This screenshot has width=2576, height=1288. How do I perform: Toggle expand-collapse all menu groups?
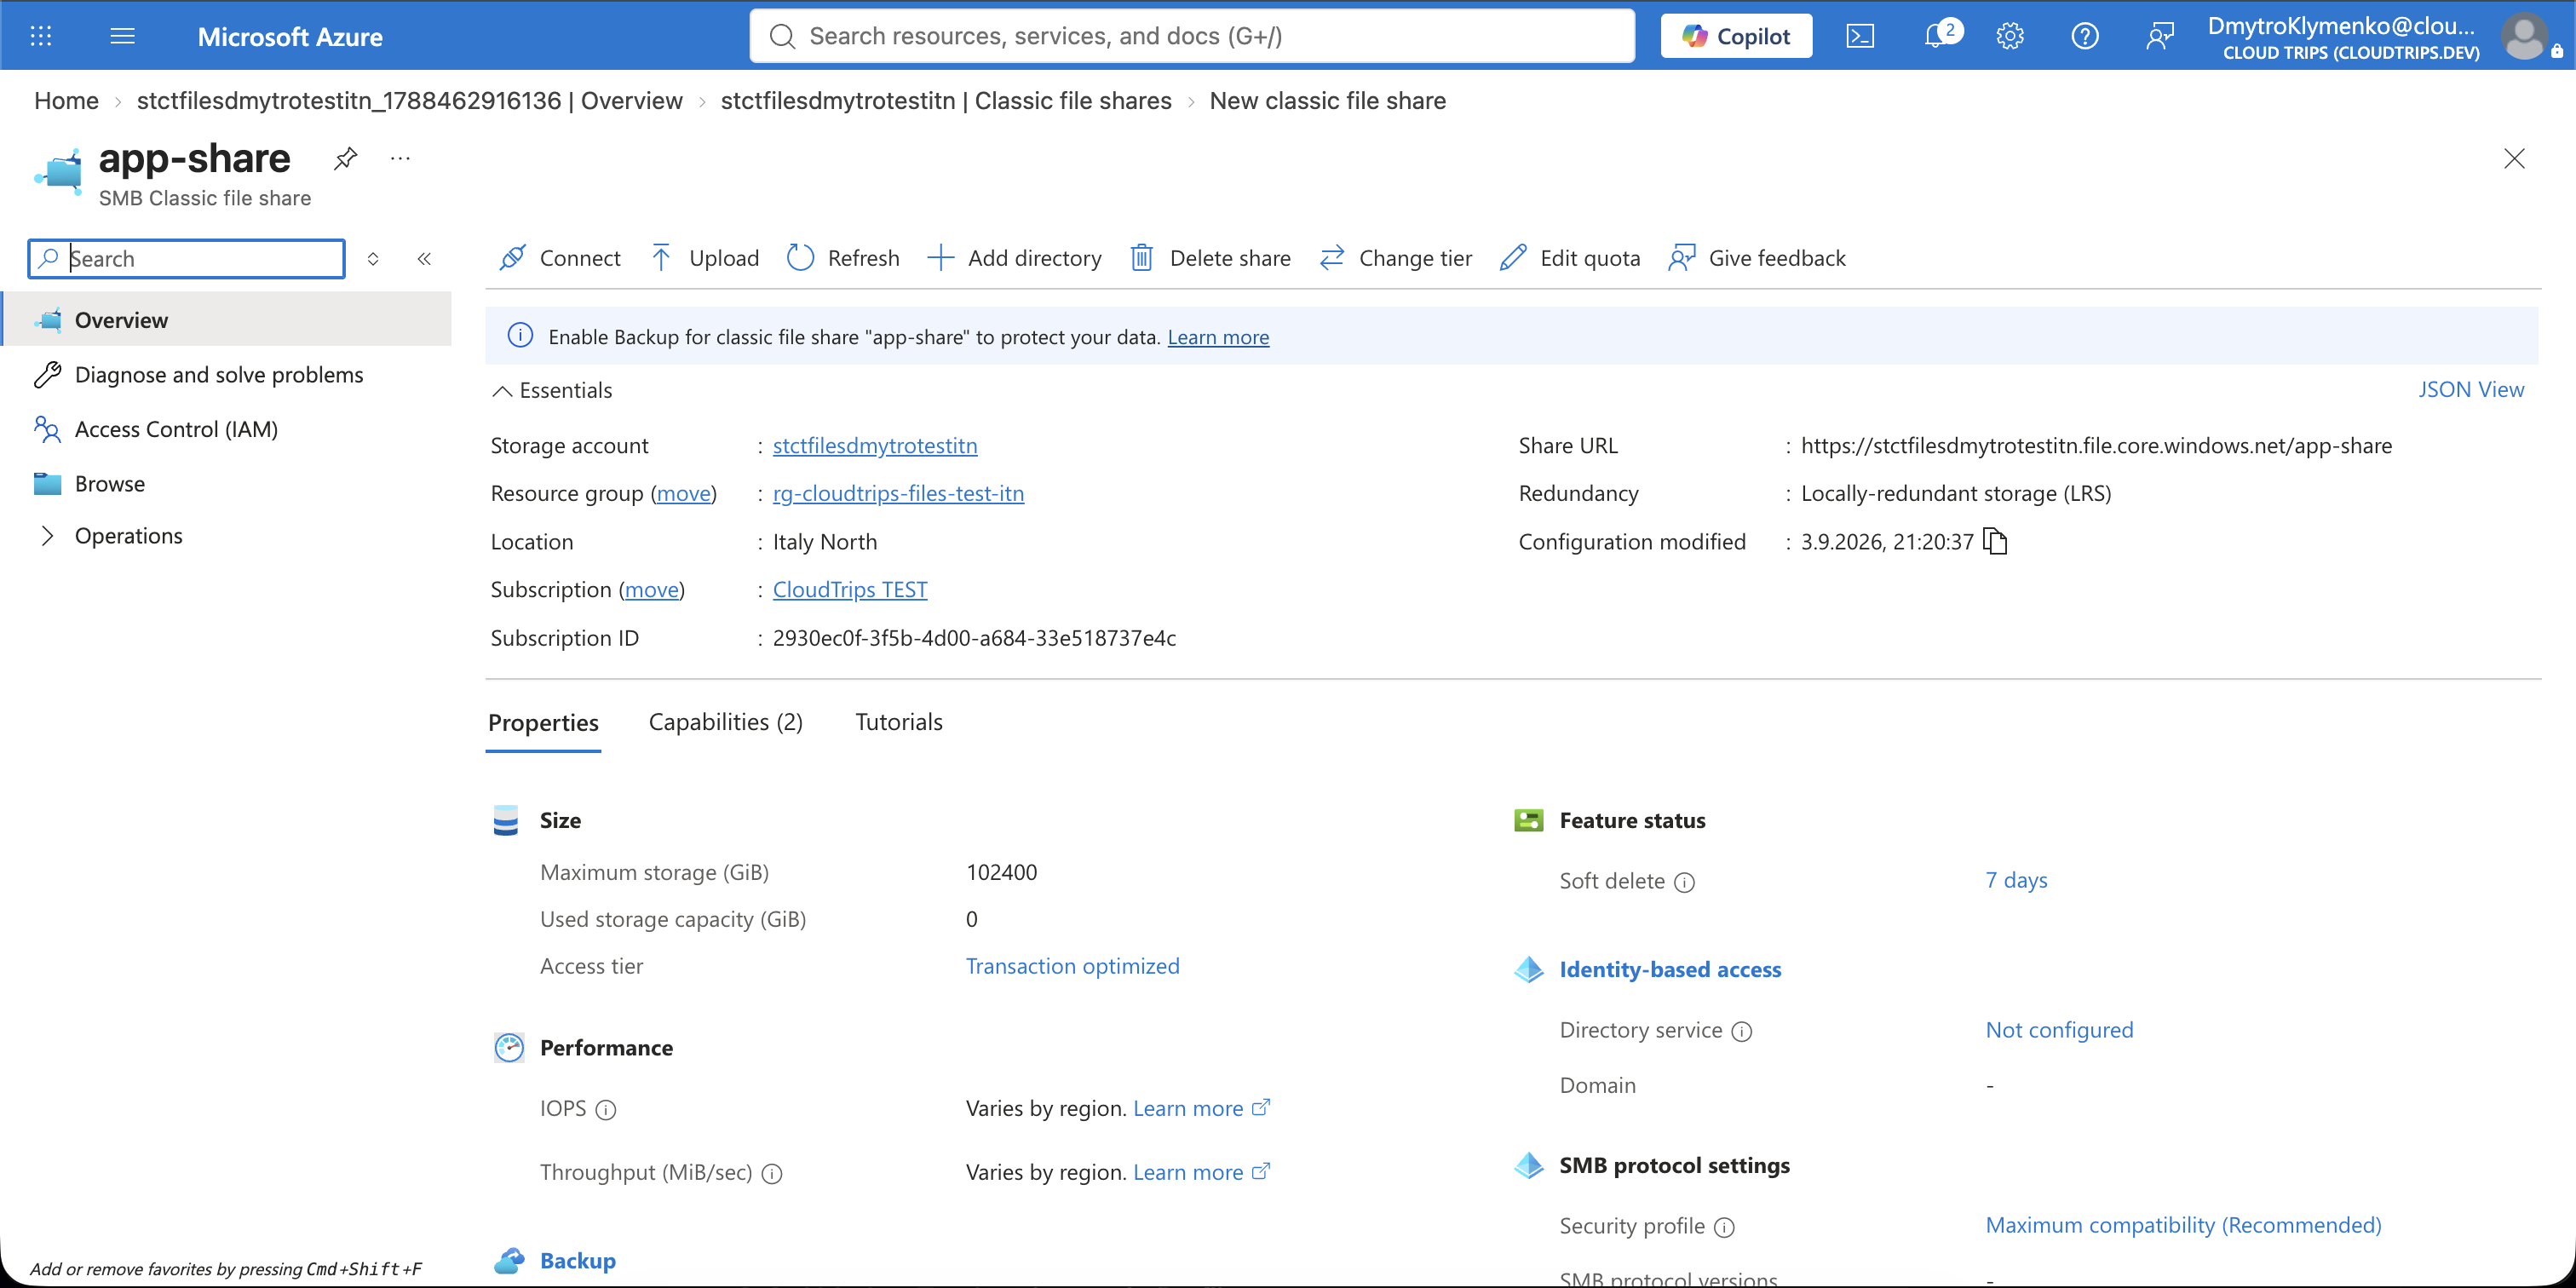[373, 259]
